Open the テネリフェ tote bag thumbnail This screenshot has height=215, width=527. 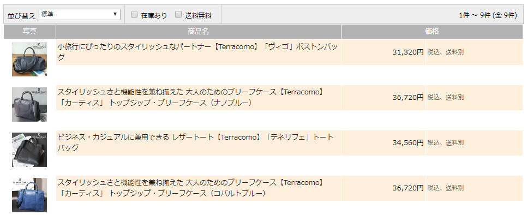(x=29, y=150)
